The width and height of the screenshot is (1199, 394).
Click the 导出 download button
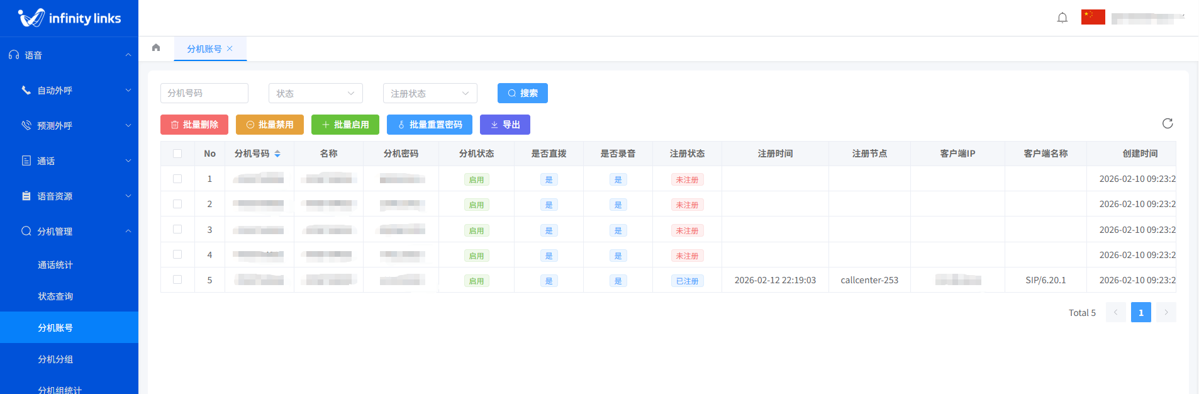505,125
